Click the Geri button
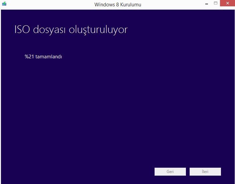Screen dimensions: 235x184 170,171
